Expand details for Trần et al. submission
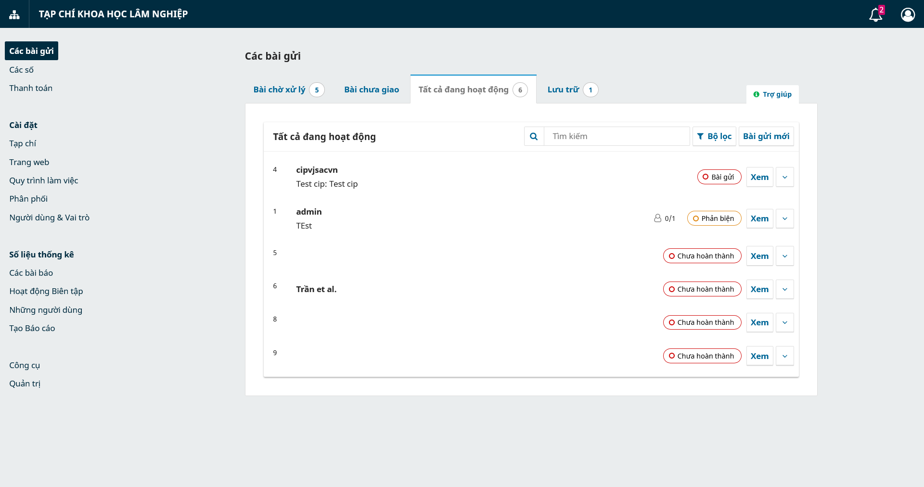 click(784, 289)
